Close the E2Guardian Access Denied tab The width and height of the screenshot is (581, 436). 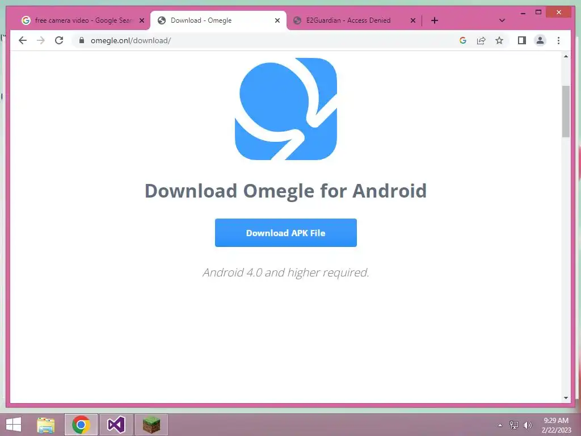[413, 21]
